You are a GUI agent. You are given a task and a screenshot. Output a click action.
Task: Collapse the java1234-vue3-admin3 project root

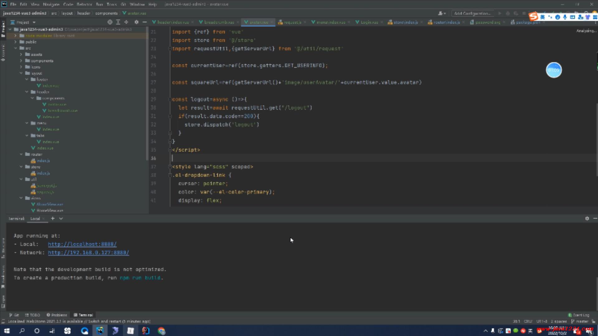(10, 29)
